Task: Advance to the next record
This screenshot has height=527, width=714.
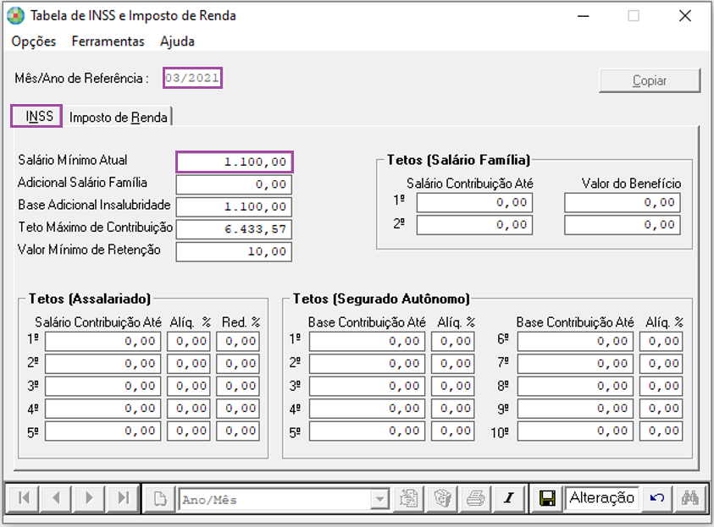Action: click(89, 498)
